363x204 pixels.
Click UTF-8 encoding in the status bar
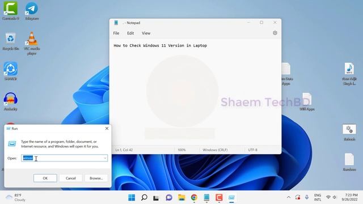pyautogui.click(x=252, y=150)
